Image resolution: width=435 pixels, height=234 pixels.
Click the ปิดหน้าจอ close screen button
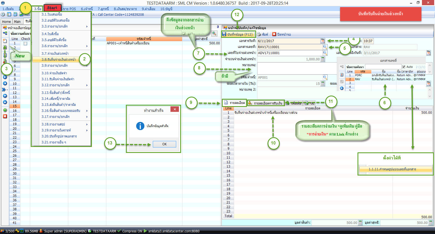click(x=282, y=34)
